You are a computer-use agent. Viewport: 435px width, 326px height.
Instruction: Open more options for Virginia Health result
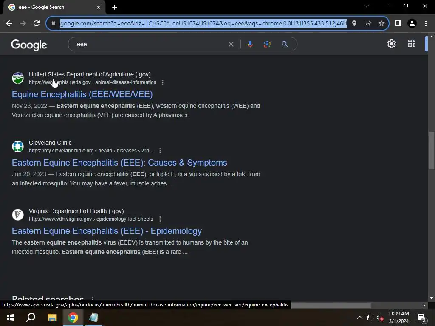point(160,219)
